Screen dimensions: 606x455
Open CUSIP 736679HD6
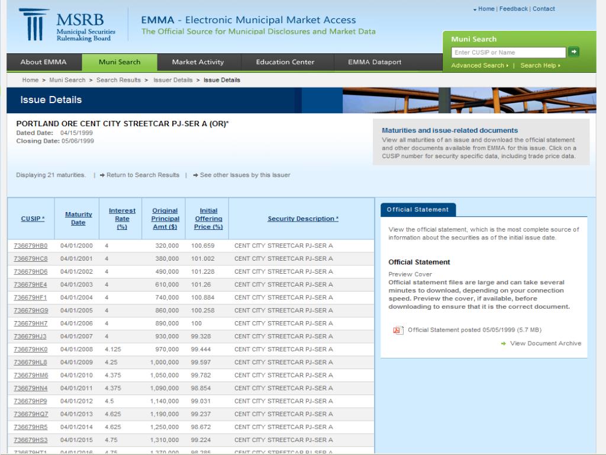pos(31,271)
